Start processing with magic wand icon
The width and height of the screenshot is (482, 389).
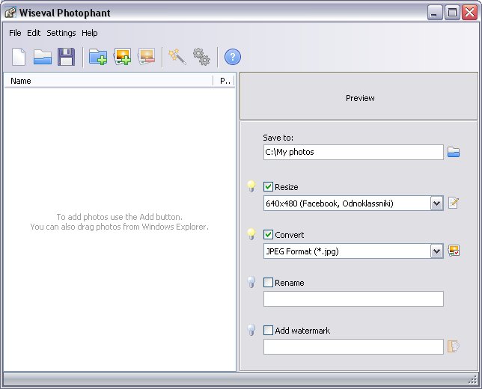pos(177,57)
